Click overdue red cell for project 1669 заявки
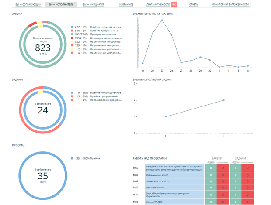Screen dimensions: 271x205 tap(223, 168)
